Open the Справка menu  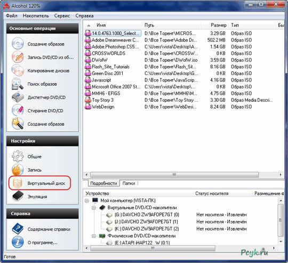tap(84, 16)
